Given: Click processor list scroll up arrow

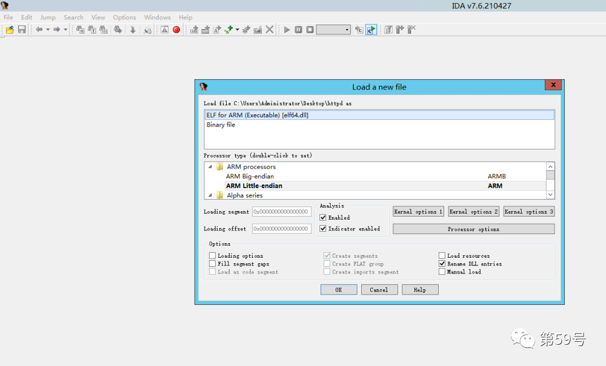Looking at the screenshot, I should (550, 166).
